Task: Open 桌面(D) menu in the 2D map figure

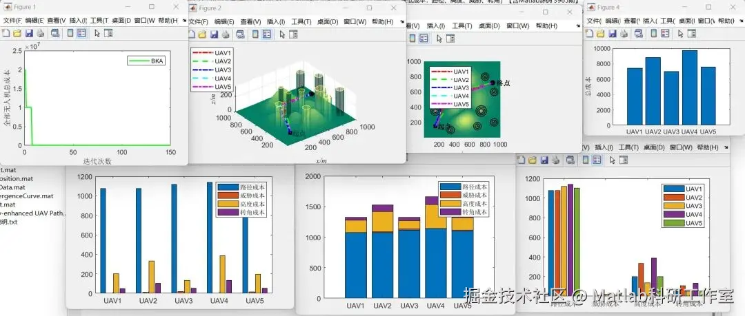Action: click(489, 26)
